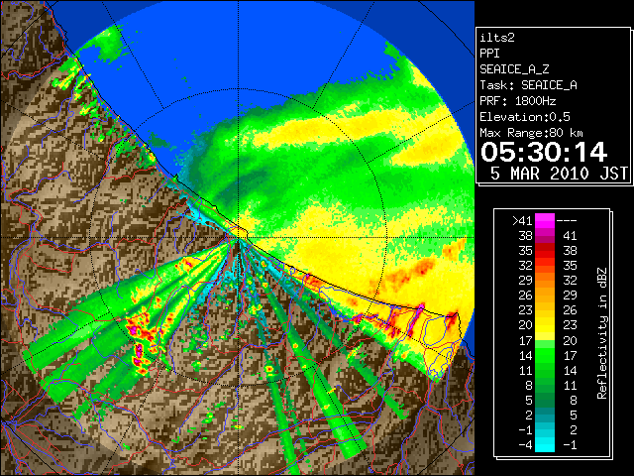Click the >41 label at legend top
Image resolution: width=634 pixels, height=476 pixels.
(x=522, y=221)
